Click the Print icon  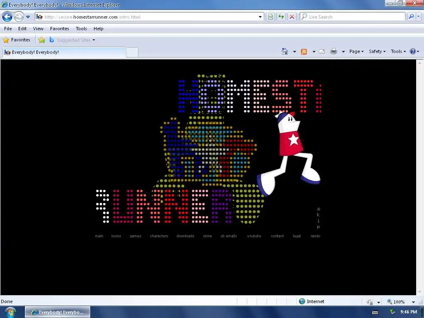click(x=334, y=51)
